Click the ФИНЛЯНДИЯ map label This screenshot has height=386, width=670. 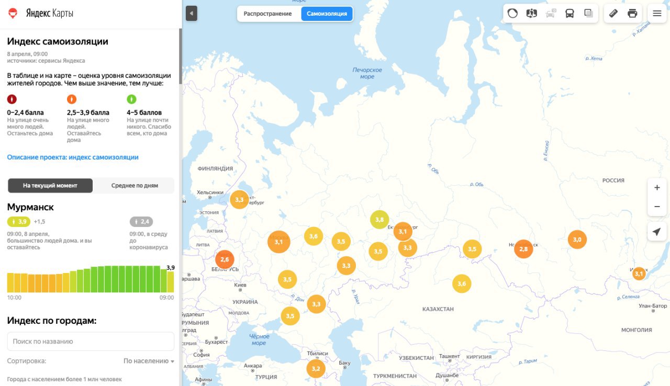point(215,168)
